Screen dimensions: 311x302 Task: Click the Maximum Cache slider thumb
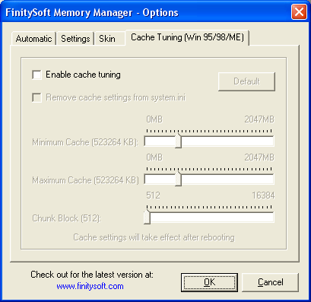[x=179, y=179]
